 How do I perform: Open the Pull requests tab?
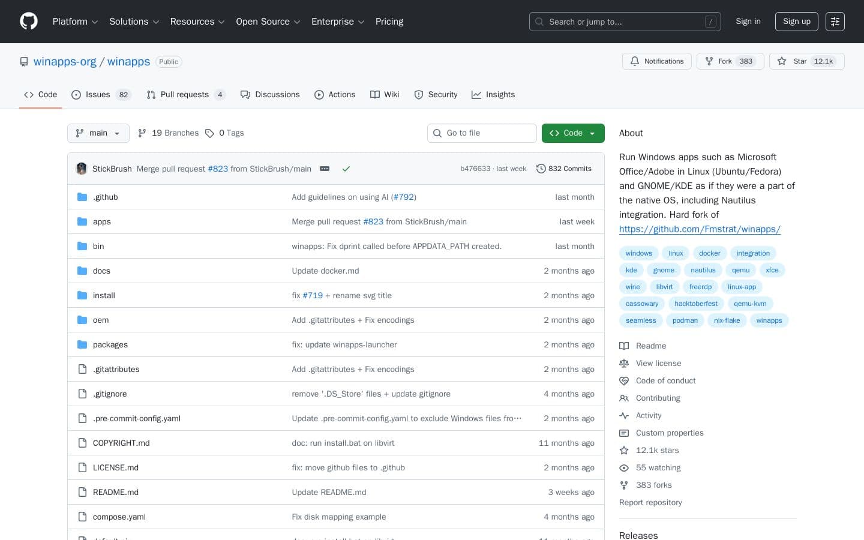point(185,95)
